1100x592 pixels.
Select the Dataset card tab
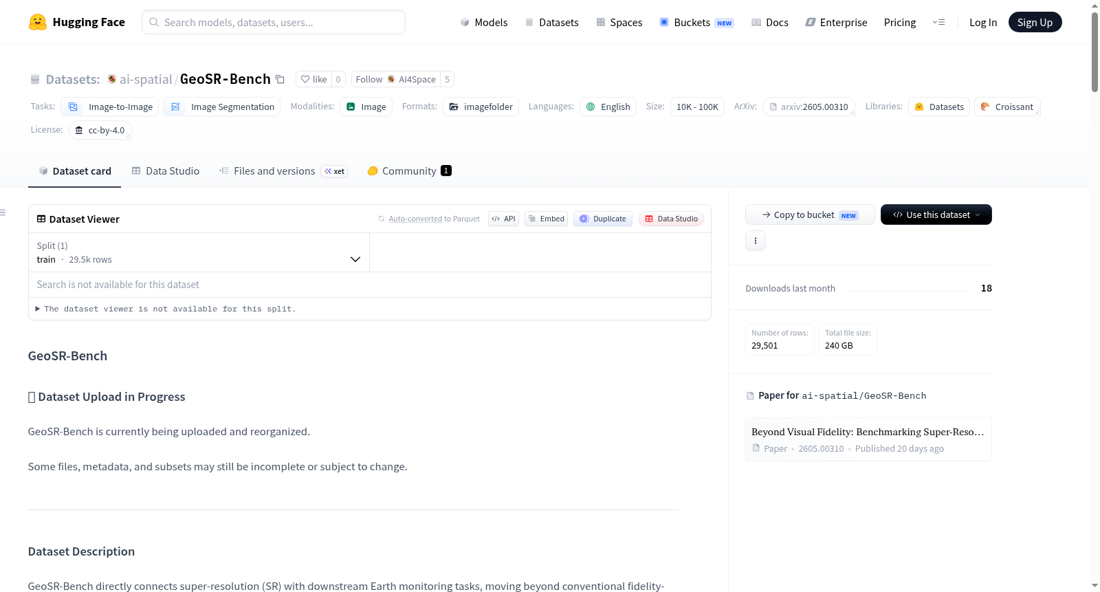click(74, 171)
